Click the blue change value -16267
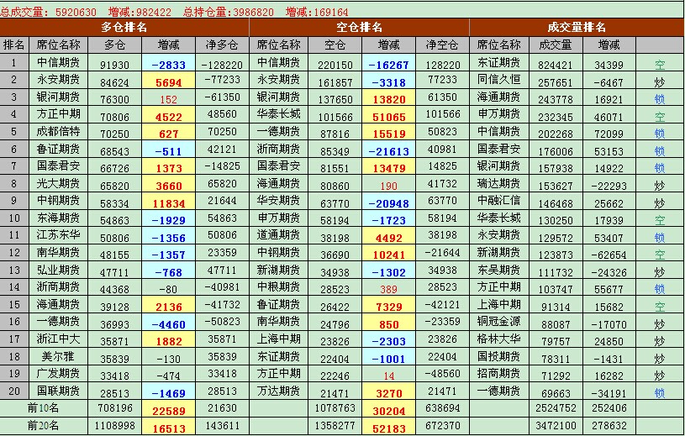Image resolution: width=685 pixels, height=436 pixels. [389, 65]
